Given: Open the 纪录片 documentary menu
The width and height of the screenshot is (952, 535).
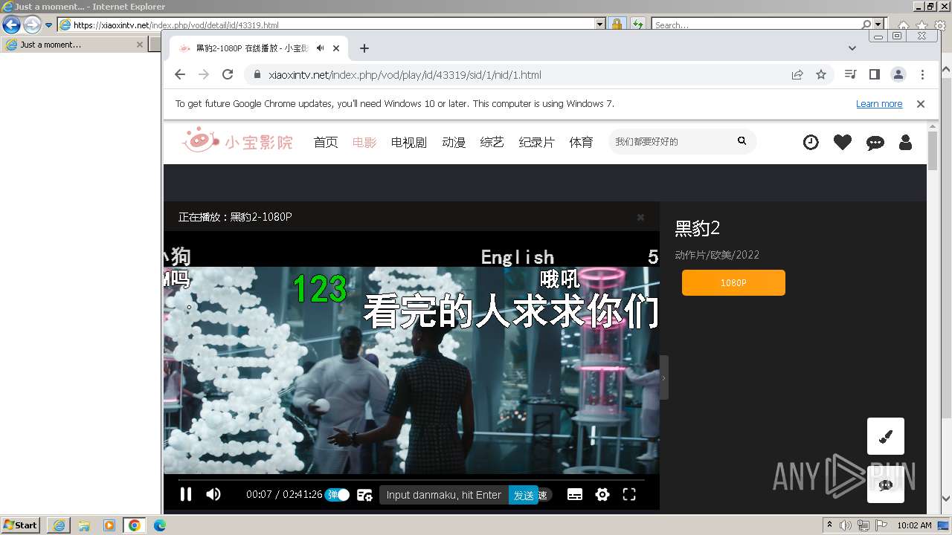Looking at the screenshot, I should [x=537, y=142].
